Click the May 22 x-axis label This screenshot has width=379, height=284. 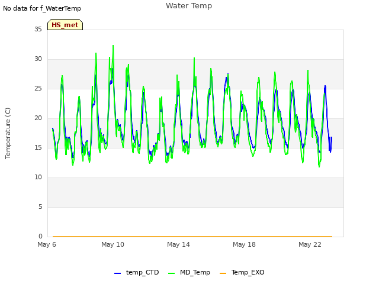[310, 244]
